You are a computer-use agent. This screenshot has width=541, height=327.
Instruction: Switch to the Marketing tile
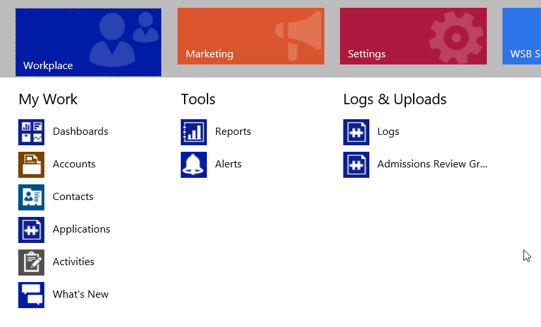[x=251, y=36]
